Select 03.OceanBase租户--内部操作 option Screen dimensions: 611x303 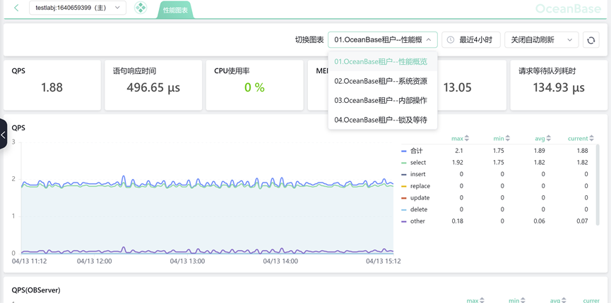383,100
